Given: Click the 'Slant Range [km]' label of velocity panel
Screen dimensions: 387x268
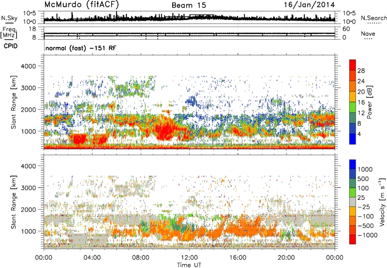Looking at the screenshot, I should click(14, 202).
